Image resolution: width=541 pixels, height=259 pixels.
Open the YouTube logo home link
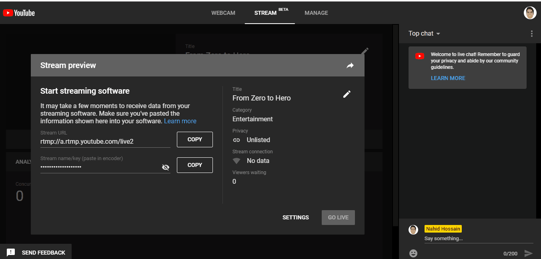(19, 13)
